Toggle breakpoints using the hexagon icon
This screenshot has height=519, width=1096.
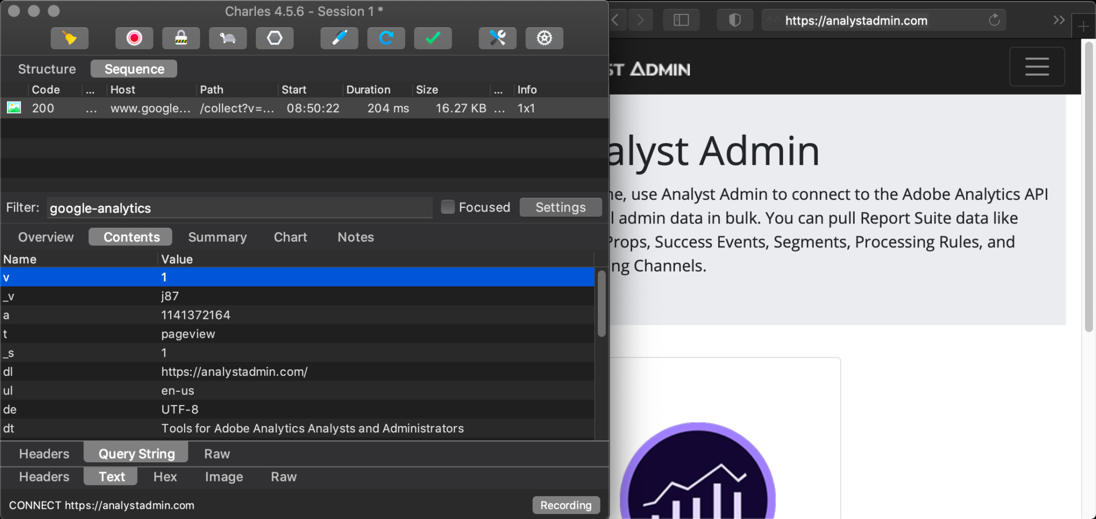click(274, 38)
